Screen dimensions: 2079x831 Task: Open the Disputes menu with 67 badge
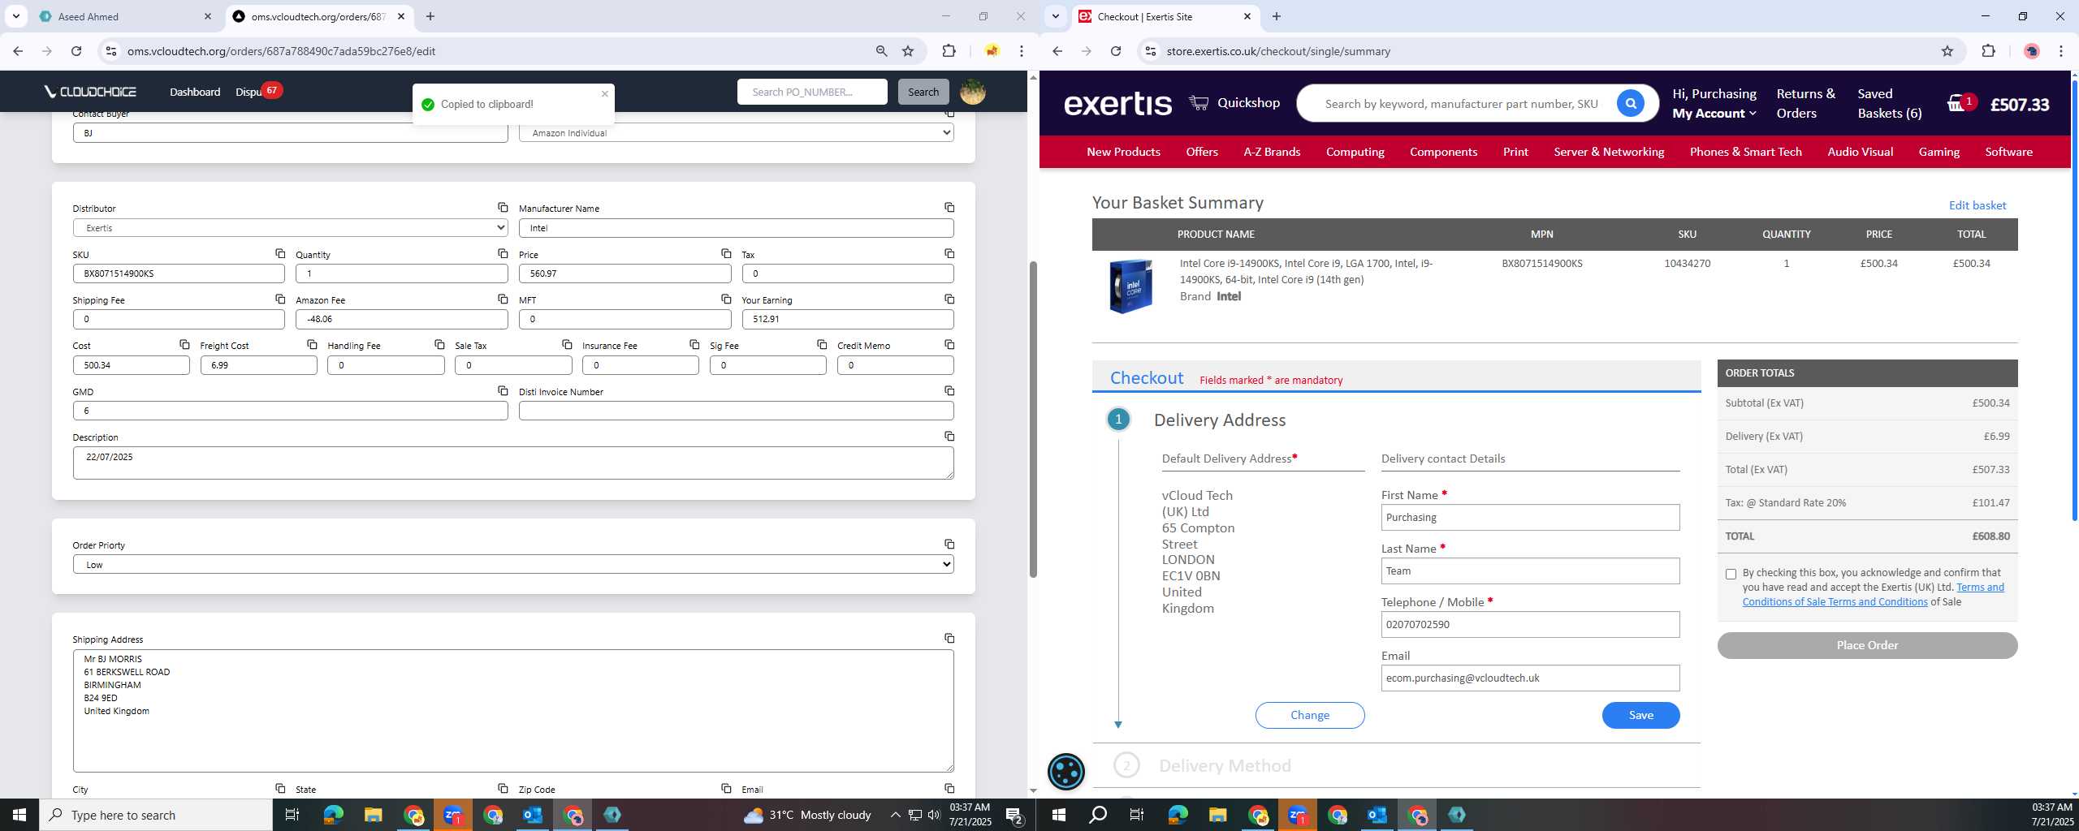(257, 92)
